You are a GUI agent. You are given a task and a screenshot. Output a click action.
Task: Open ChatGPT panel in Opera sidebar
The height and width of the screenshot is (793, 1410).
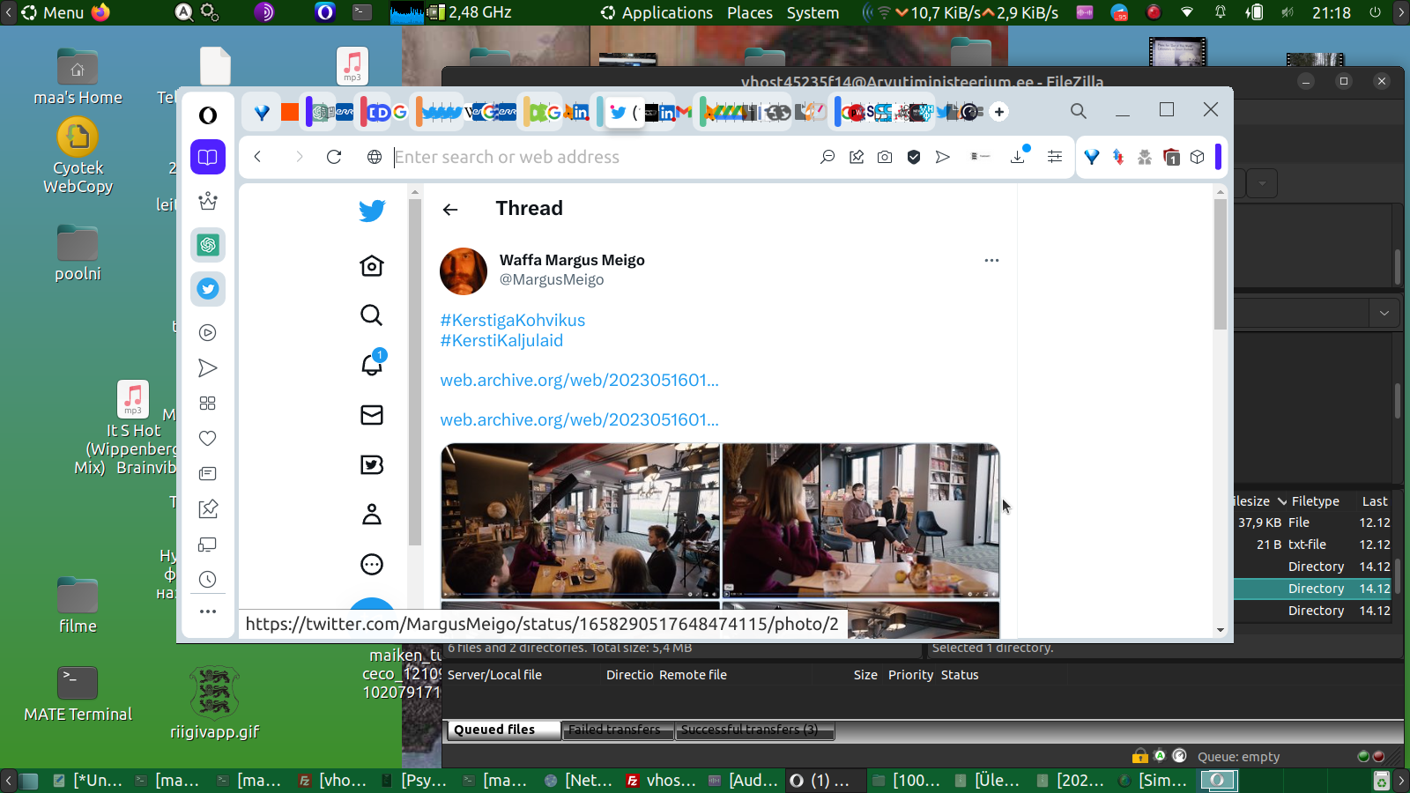coord(208,245)
